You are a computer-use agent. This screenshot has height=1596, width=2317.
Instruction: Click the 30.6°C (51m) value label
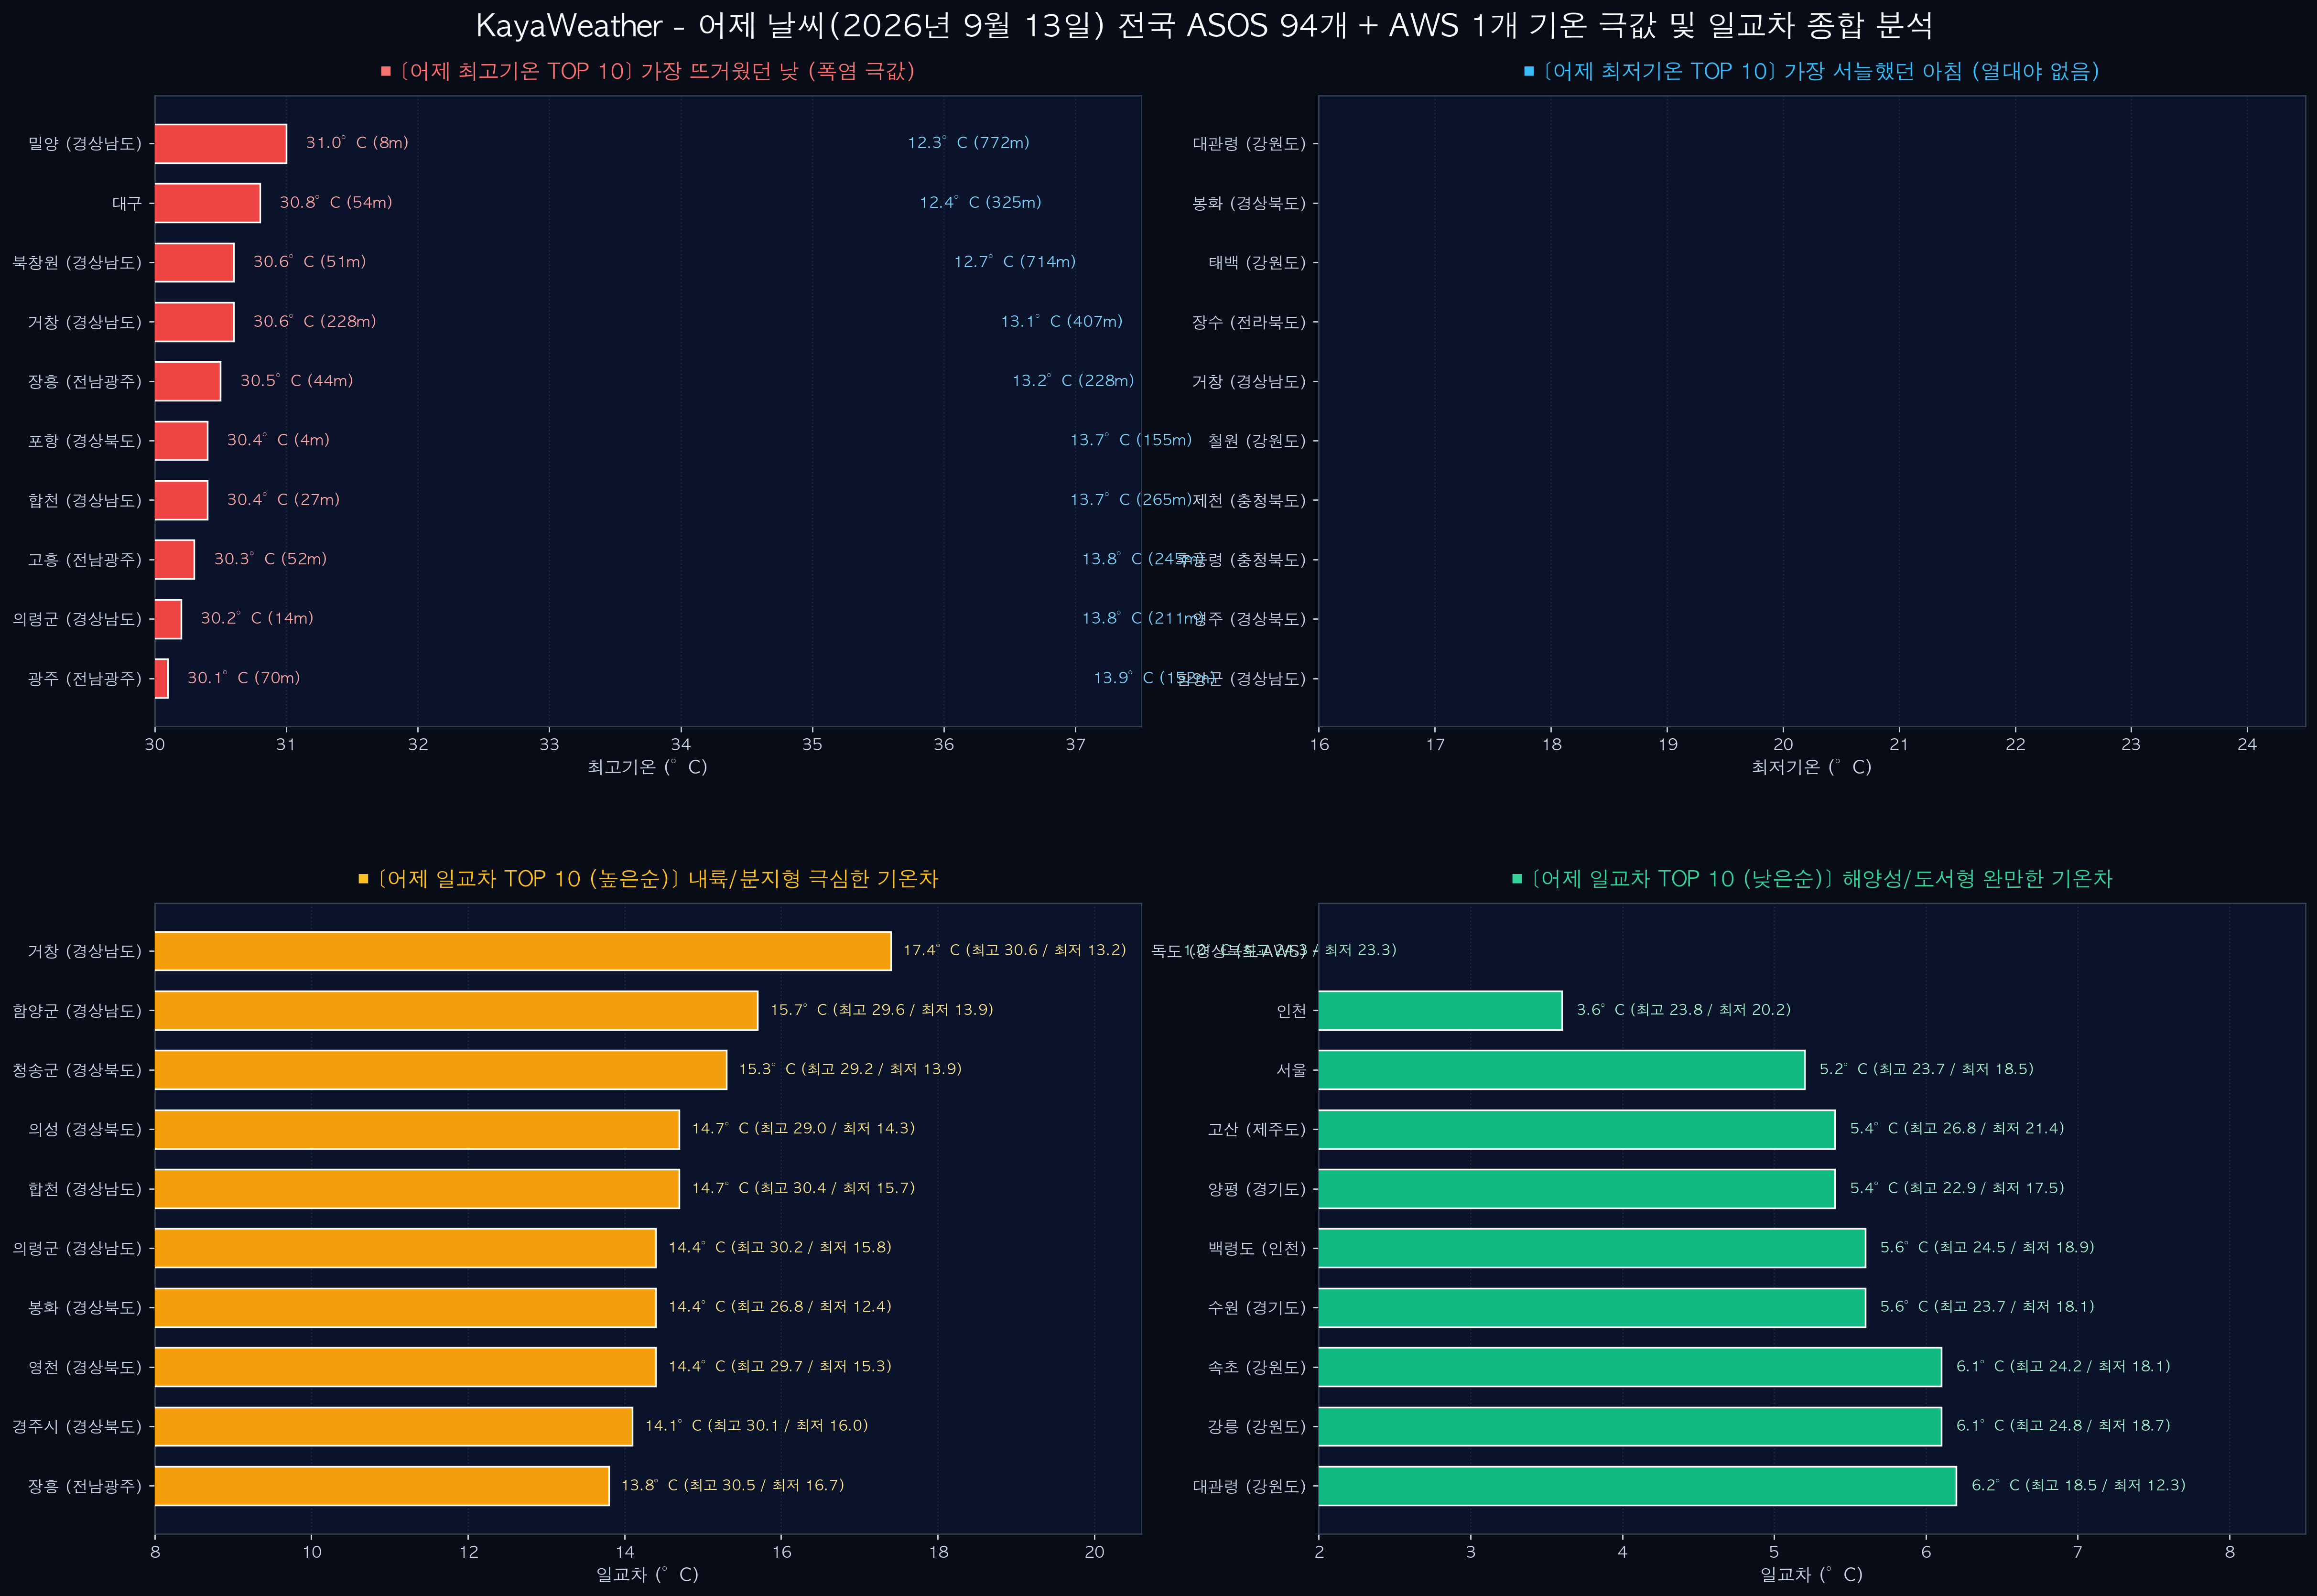pyautogui.click(x=310, y=262)
